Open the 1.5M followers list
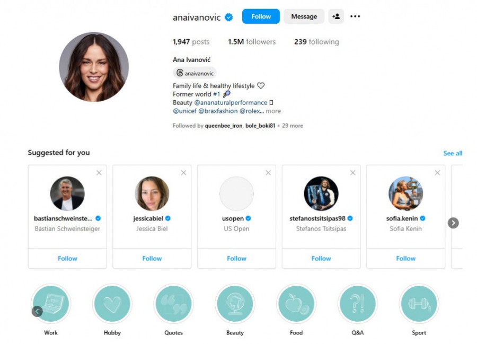The height and width of the screenshot is (344, 477). (252, 42)
